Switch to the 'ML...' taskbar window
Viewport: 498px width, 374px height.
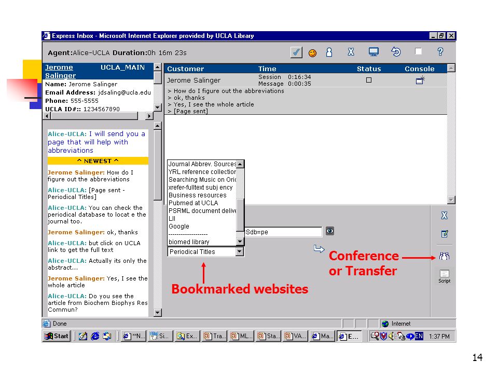(241, 336)
